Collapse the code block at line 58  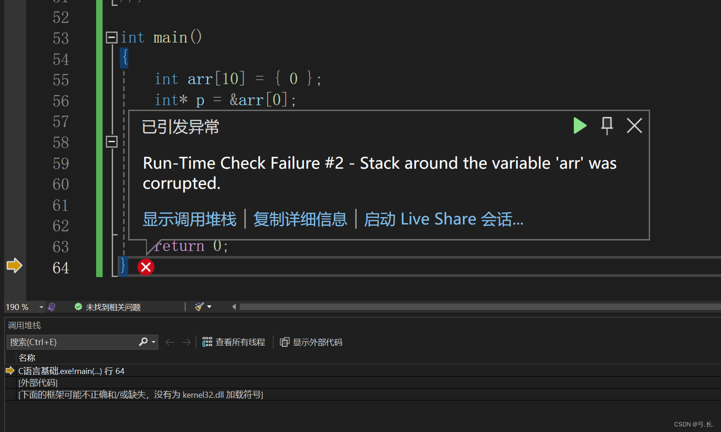click(x=112, y=142)
